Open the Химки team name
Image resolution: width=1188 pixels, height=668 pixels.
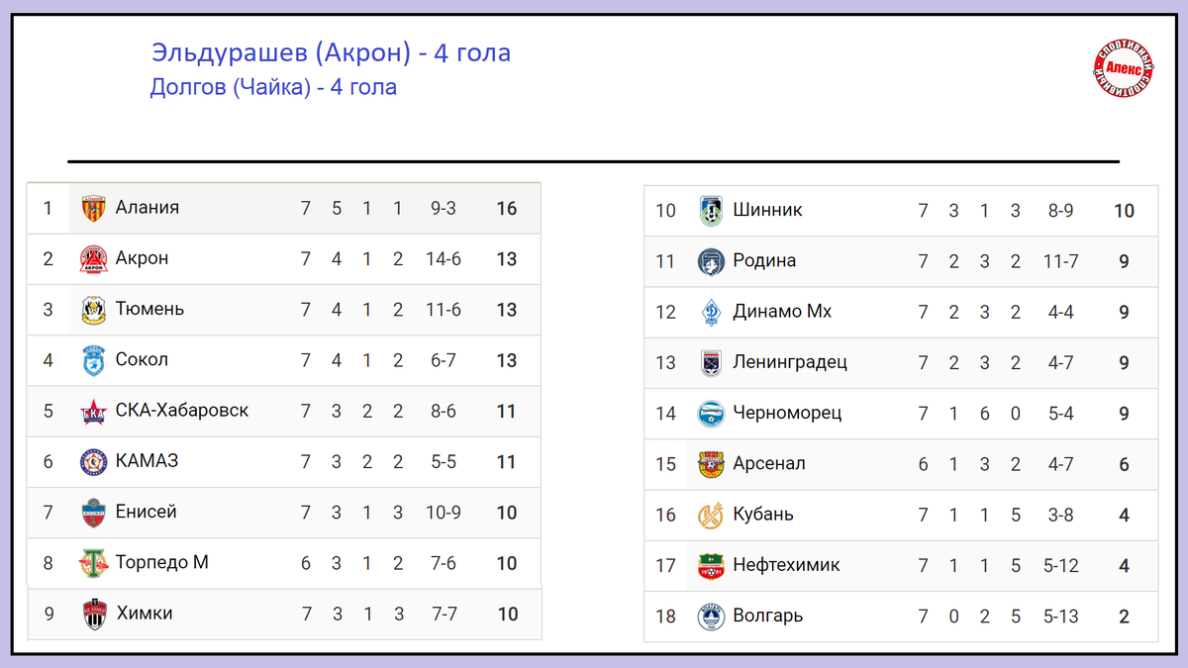click(145, 614)
